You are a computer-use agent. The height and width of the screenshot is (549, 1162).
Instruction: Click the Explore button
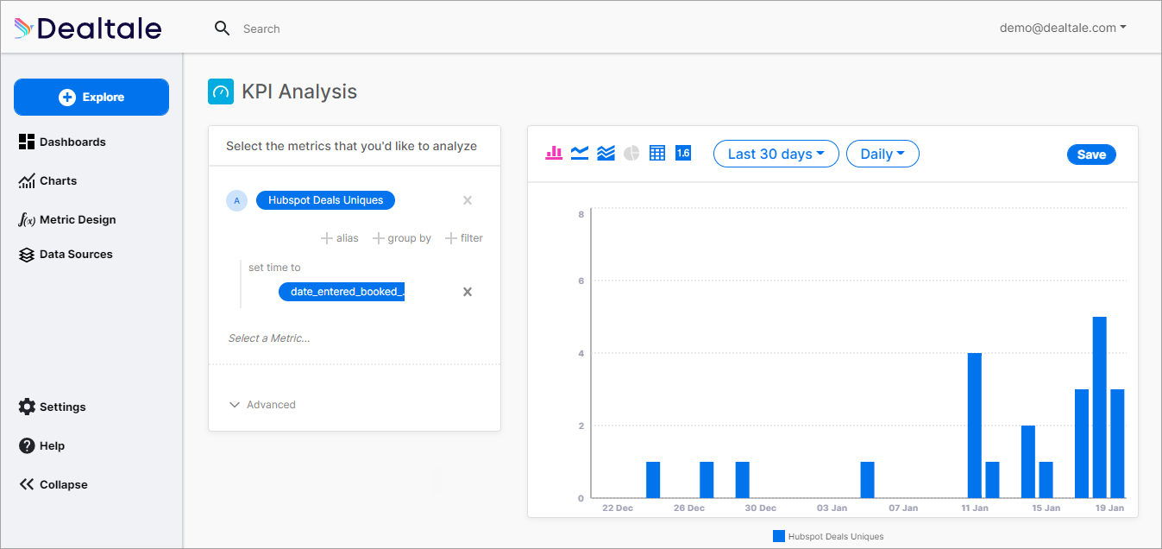pos(91,98)
